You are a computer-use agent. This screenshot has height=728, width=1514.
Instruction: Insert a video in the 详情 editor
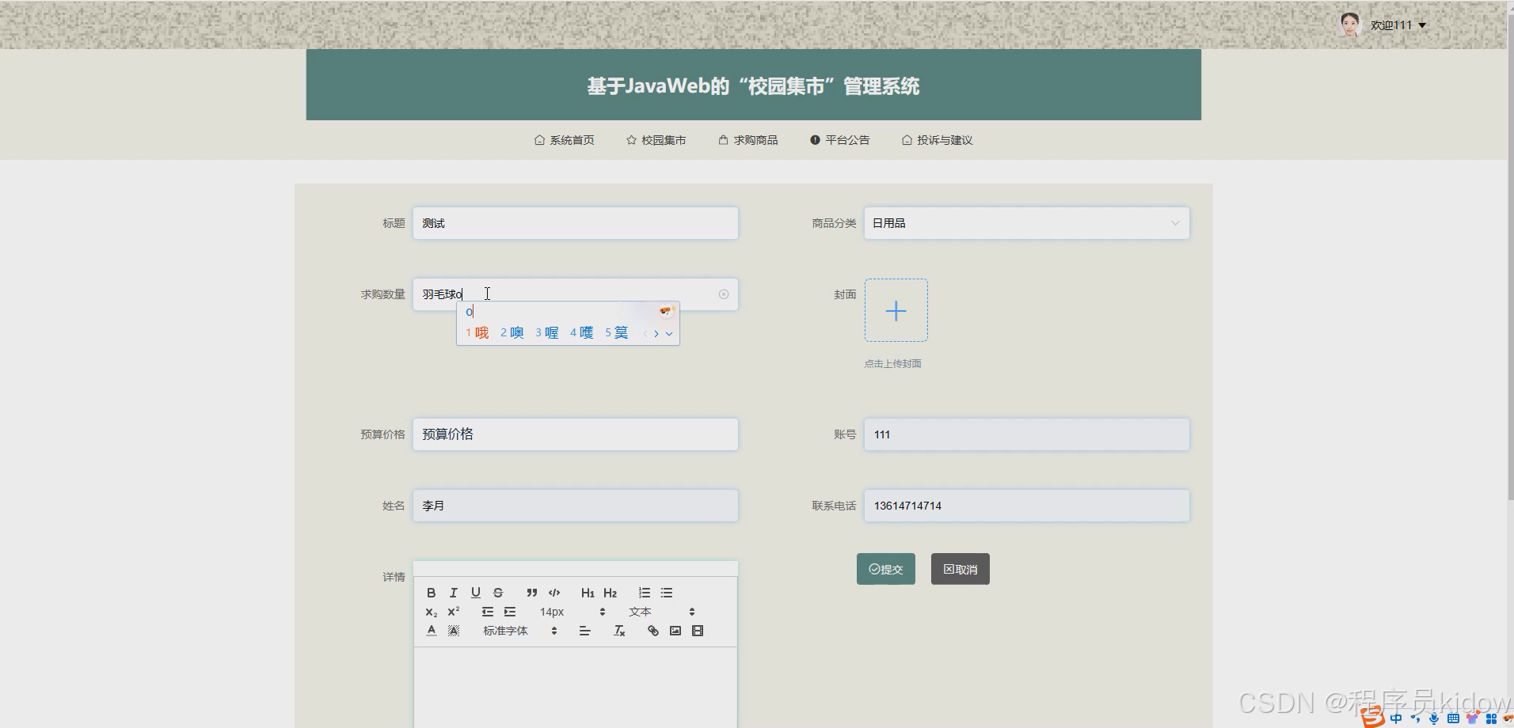click(697, 630)
